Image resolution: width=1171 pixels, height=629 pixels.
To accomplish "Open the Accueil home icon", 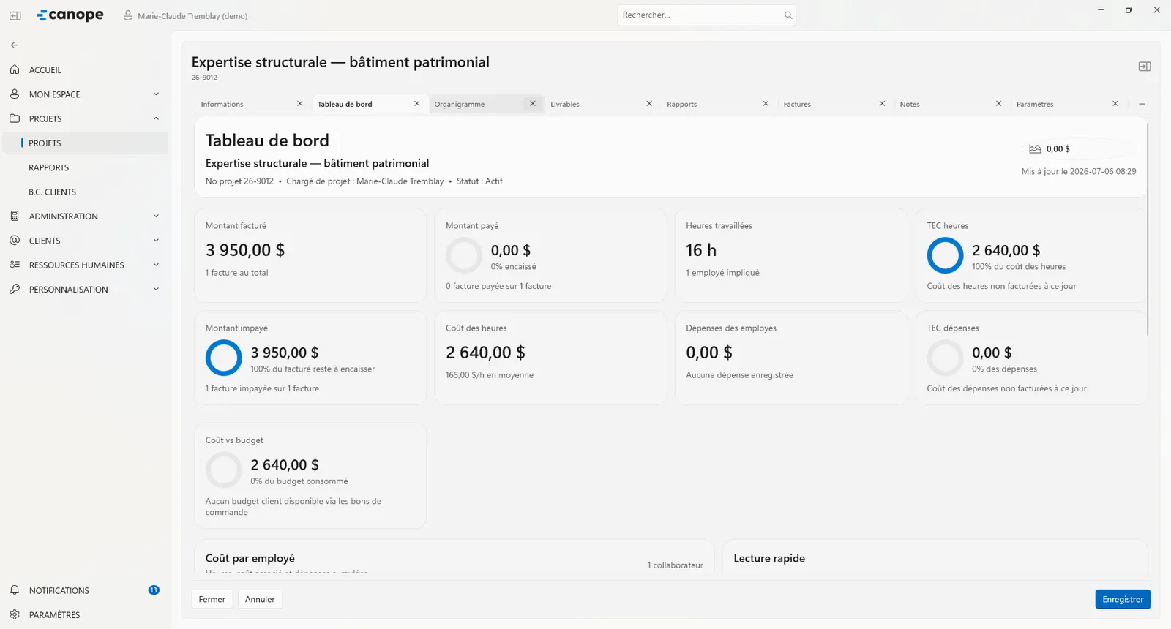I will (x=15, y=69).
